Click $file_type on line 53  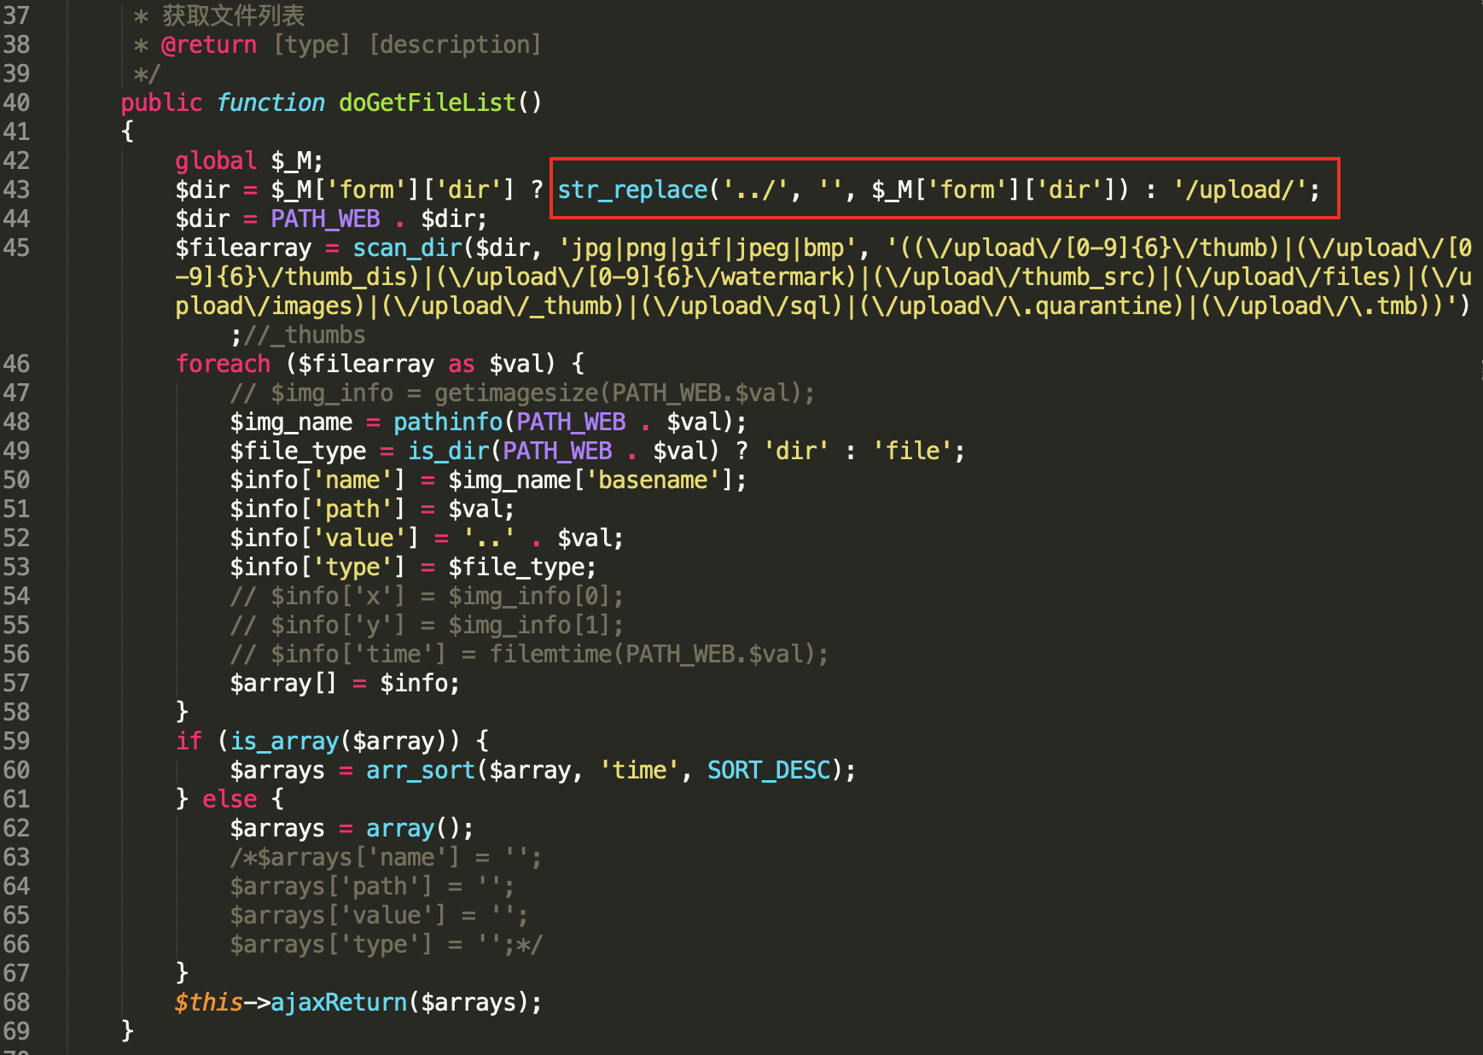[516, 567]
